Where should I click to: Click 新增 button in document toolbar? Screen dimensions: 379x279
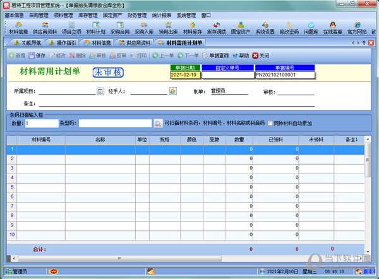pyautogui.click(x=17, y=56)
